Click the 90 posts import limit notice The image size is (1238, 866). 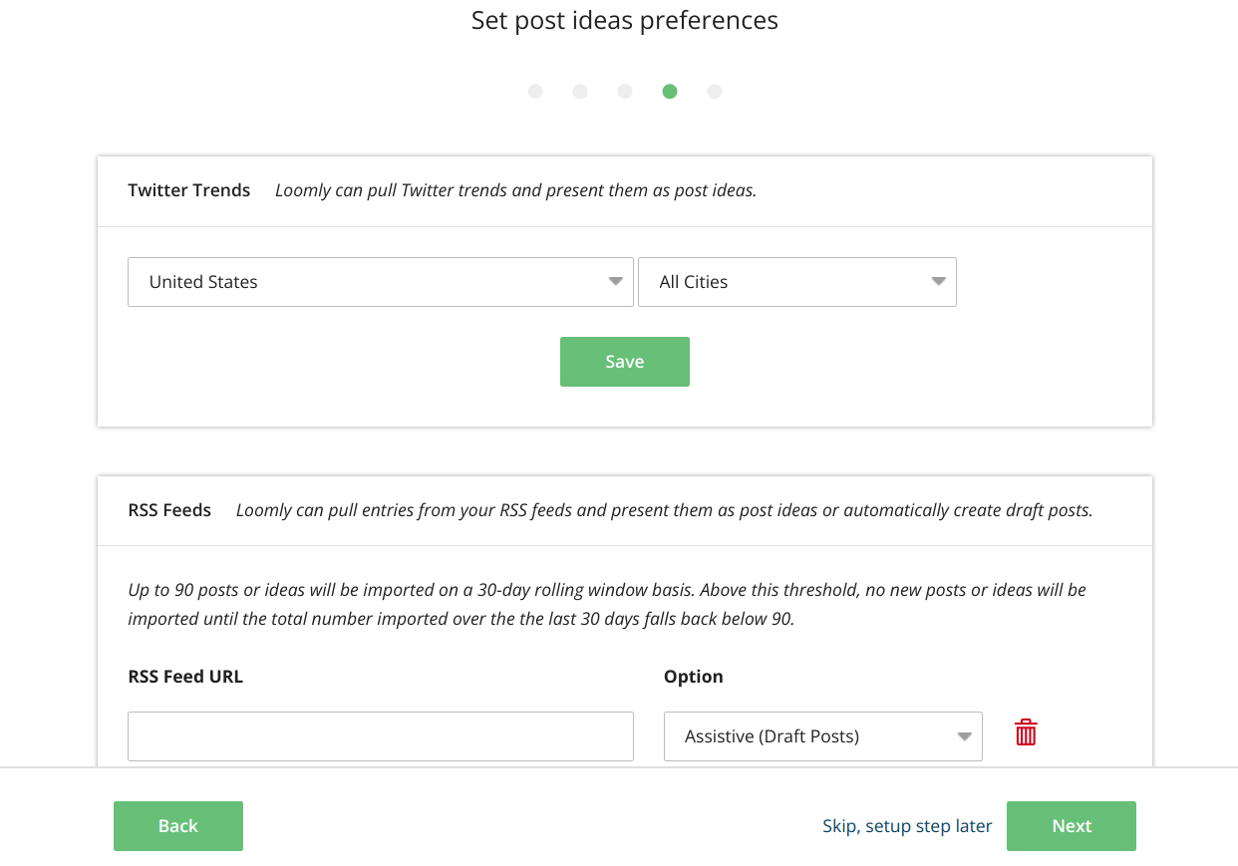[607, 604]
